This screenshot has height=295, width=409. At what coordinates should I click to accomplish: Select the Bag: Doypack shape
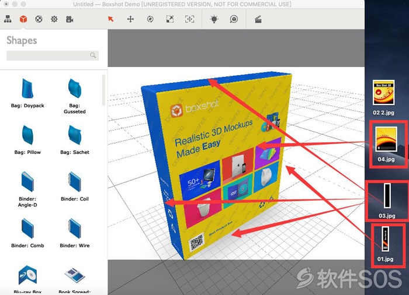coord(27,93)
